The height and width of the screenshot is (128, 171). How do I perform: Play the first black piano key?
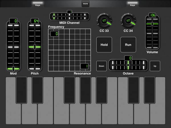pos(21,90)
